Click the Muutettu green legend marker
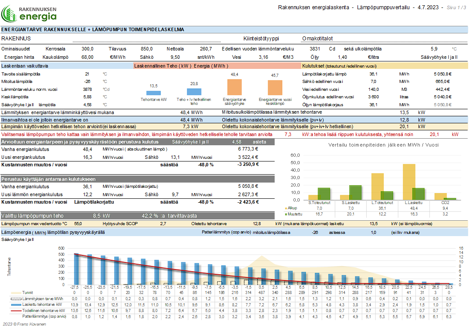Viewport: 469px width, 330px height. point(285,214)
